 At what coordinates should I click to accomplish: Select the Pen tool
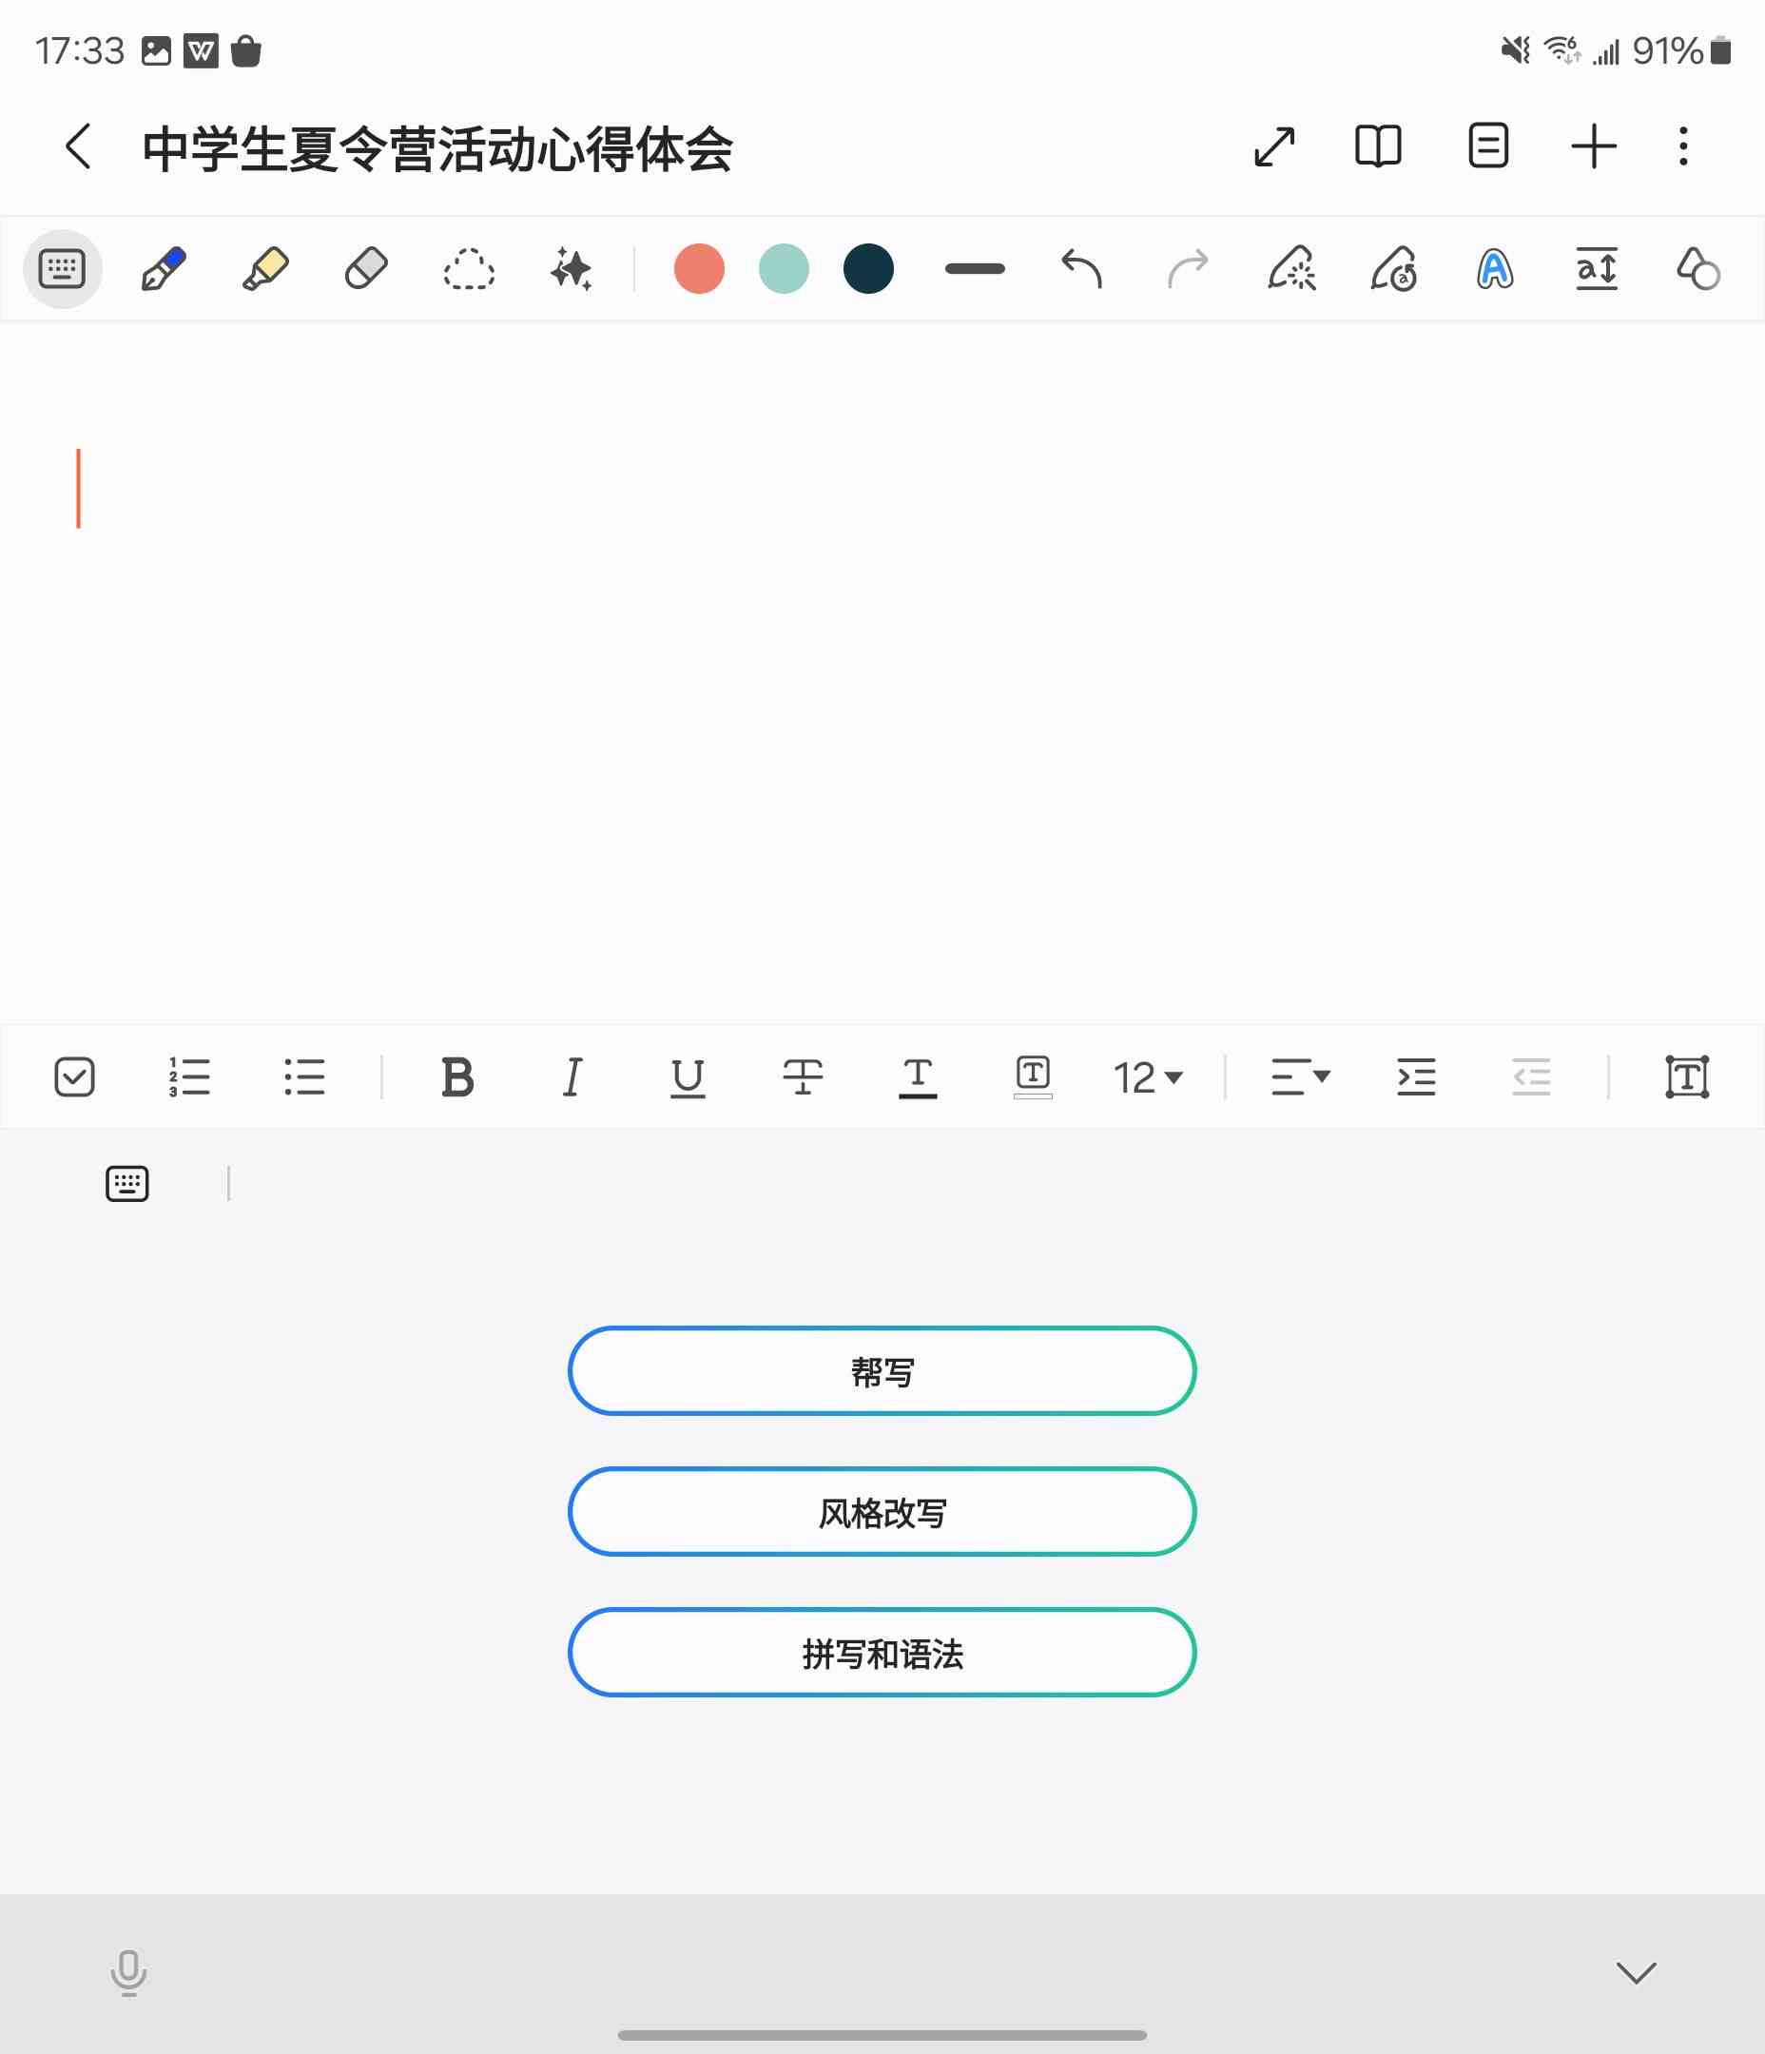tap(164, 269)
